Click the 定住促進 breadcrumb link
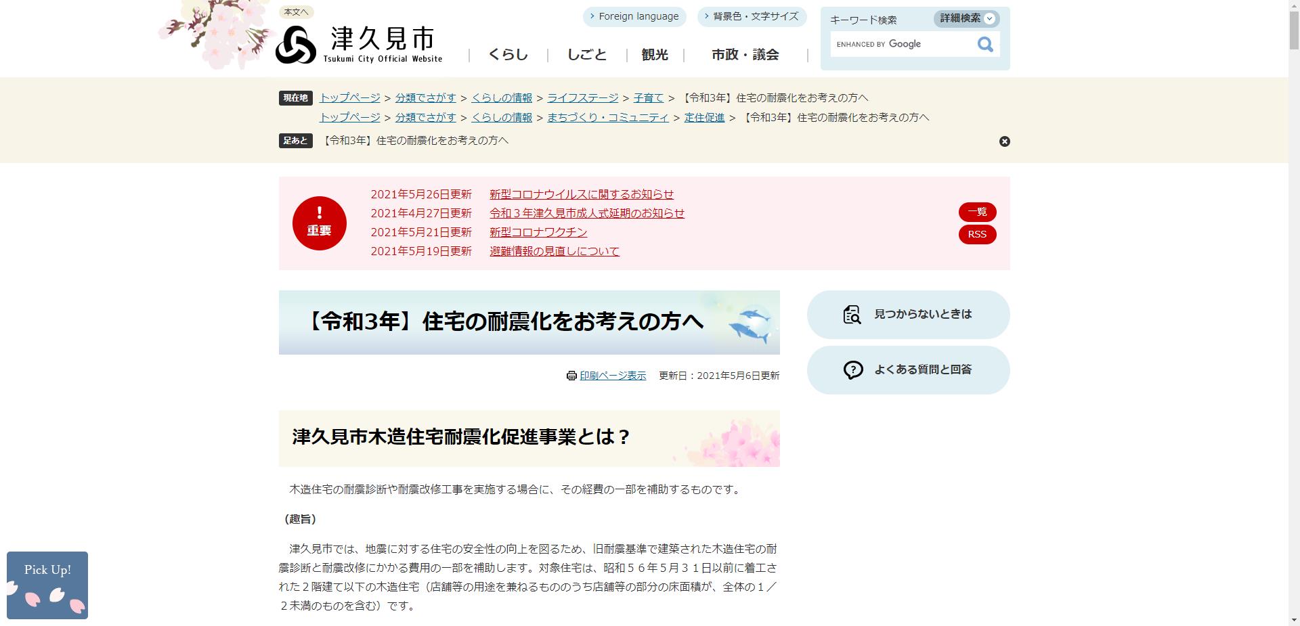The height and width of the screenshot is (626, 1300). coord(704,117)
